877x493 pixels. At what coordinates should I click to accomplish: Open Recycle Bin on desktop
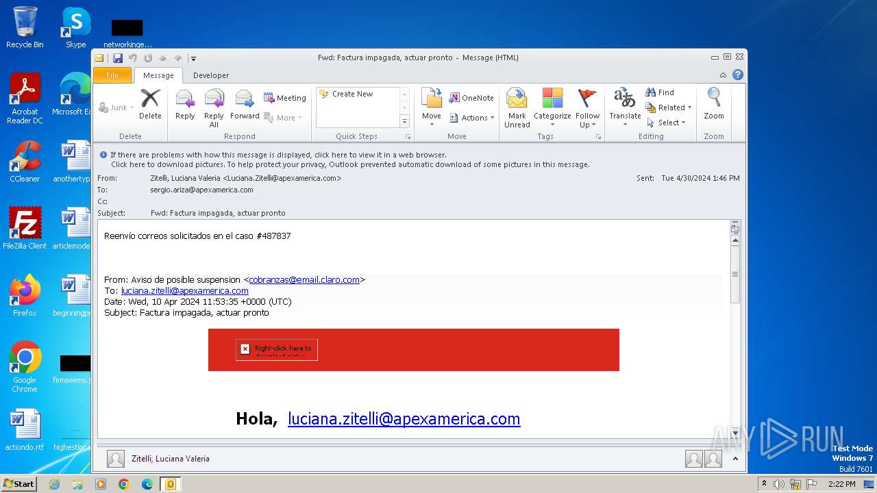coord(25,27)
